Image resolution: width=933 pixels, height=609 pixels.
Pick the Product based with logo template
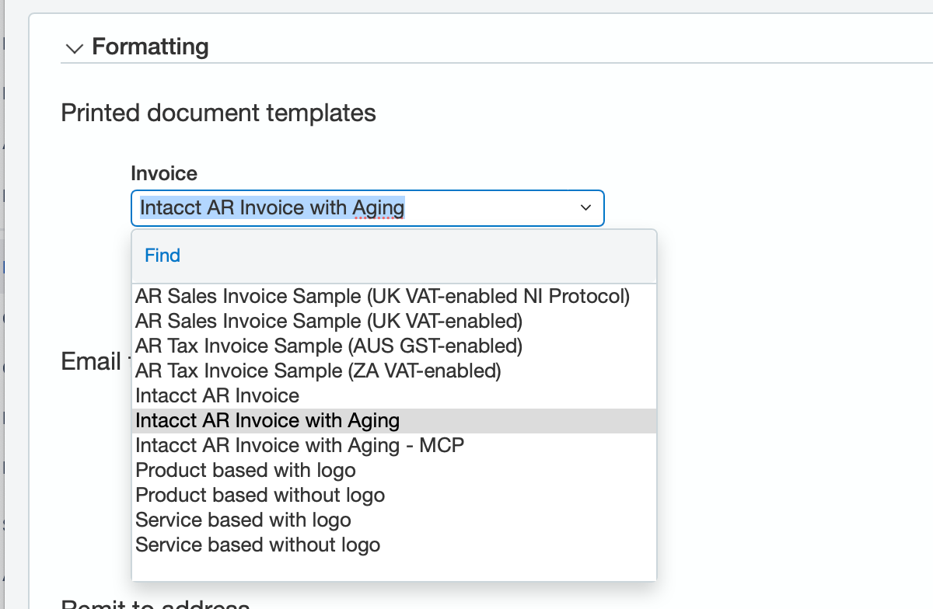(x=246, y=470)
